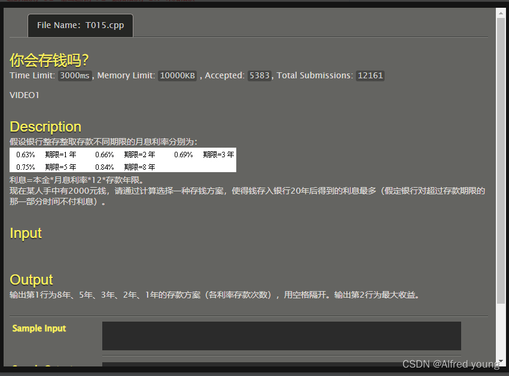Click the Description section heading
509x376 pixels.
pyautogui.click(x=45, y=126)
